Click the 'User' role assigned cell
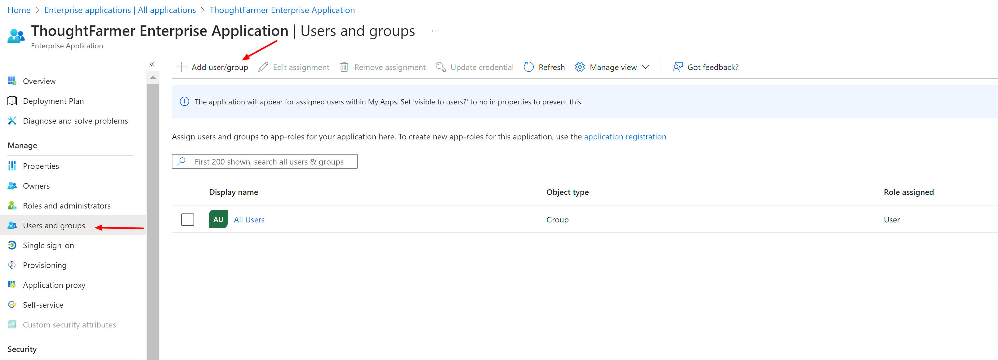This screenshot has height=360, width=998. click(x=891, y=219)
